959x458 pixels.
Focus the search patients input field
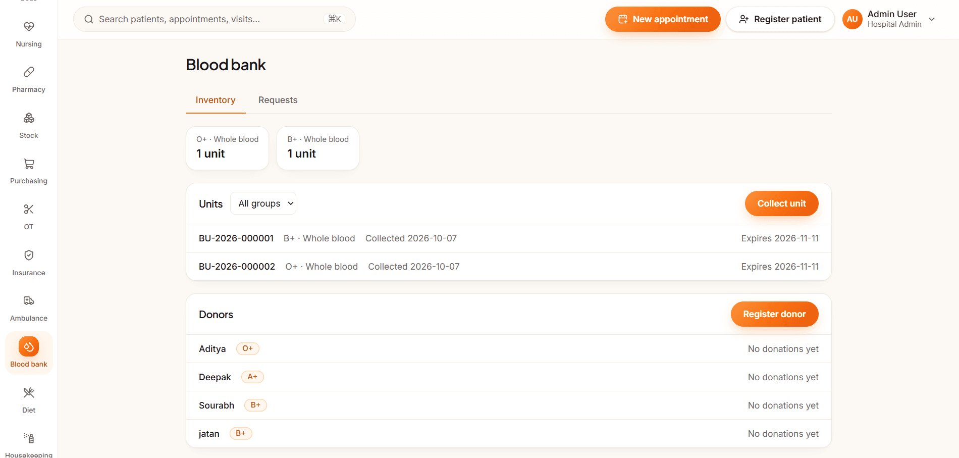(x=215, y=19)
